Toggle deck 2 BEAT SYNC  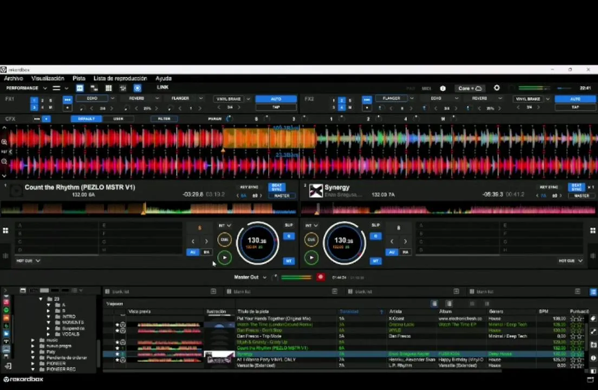pyautogui.click(x=576, y=187)
